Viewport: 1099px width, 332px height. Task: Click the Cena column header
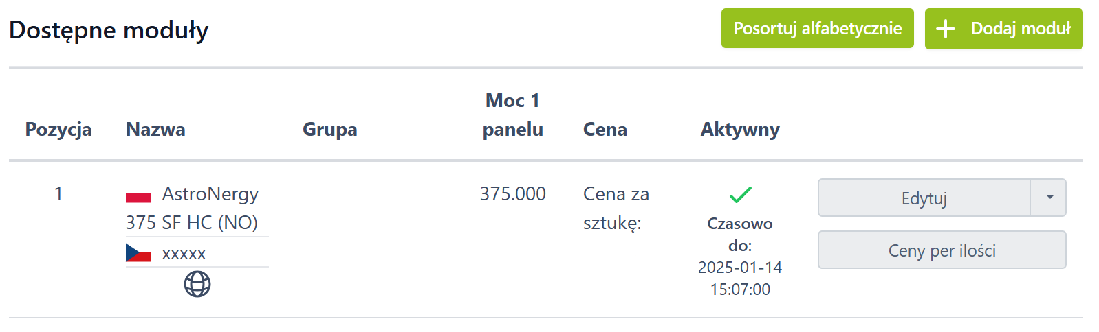tap(605, 130)
